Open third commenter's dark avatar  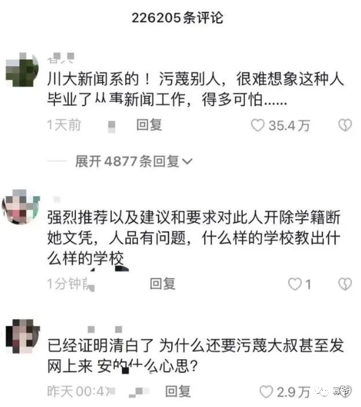23,336
